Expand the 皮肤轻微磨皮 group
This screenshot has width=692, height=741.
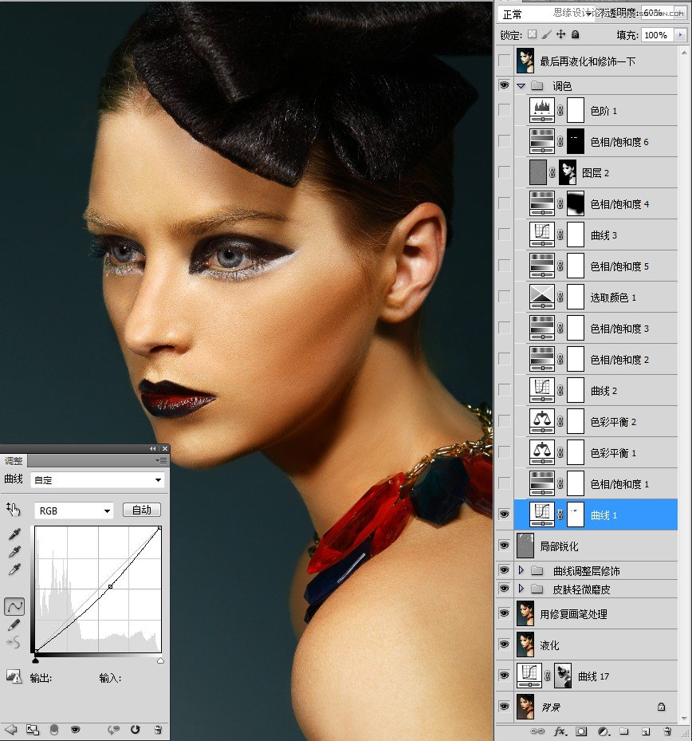(x=521, y=589)
